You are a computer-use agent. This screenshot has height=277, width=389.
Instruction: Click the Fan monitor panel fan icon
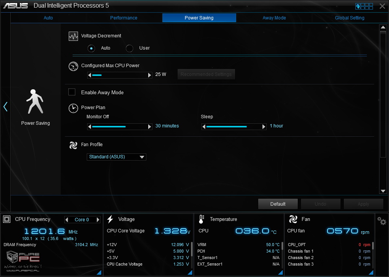tap(293, 219)
